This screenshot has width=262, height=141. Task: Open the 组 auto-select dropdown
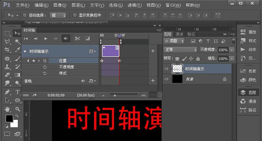(58, 15)
